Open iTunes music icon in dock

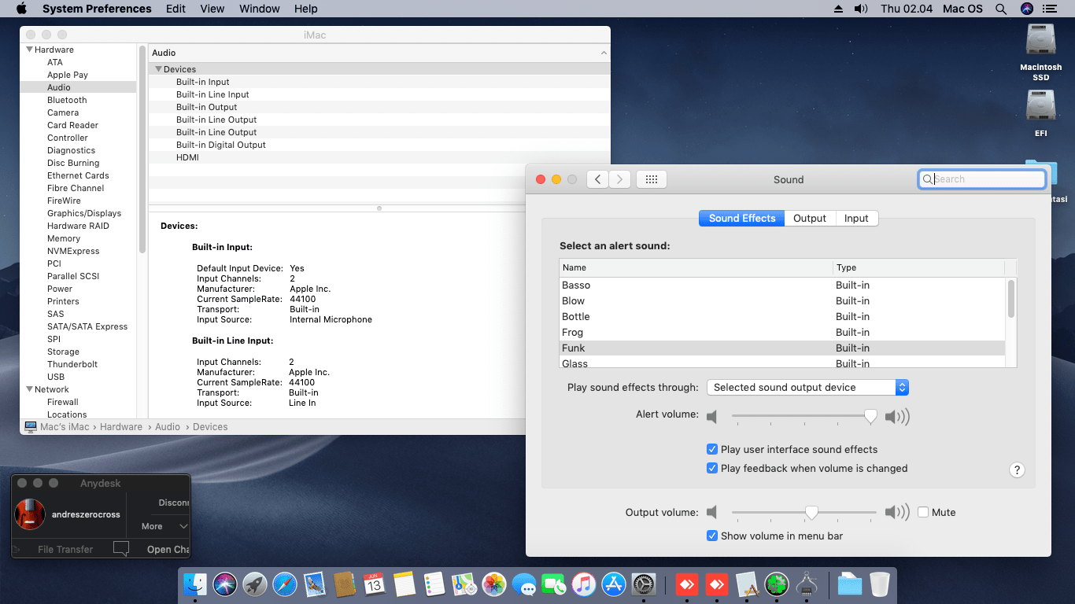(583, 584)
